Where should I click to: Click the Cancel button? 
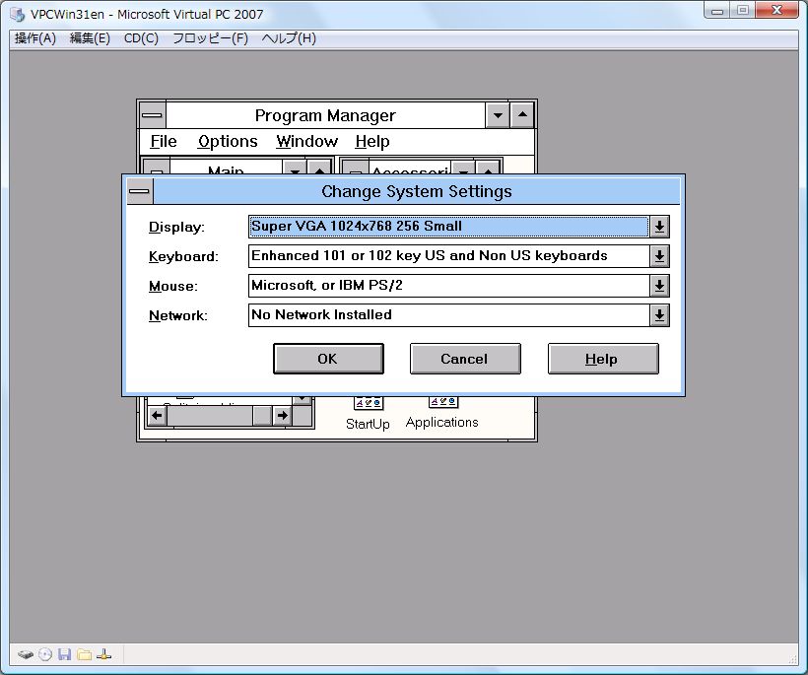tap(465, 359)
